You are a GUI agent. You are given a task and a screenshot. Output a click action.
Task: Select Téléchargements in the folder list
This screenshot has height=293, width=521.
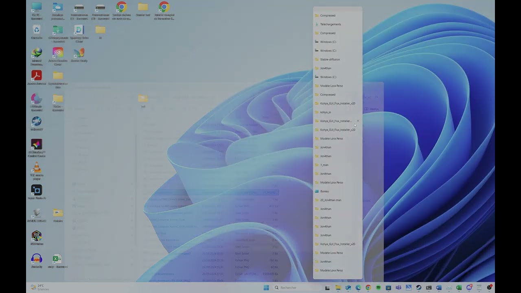[331, 24]
